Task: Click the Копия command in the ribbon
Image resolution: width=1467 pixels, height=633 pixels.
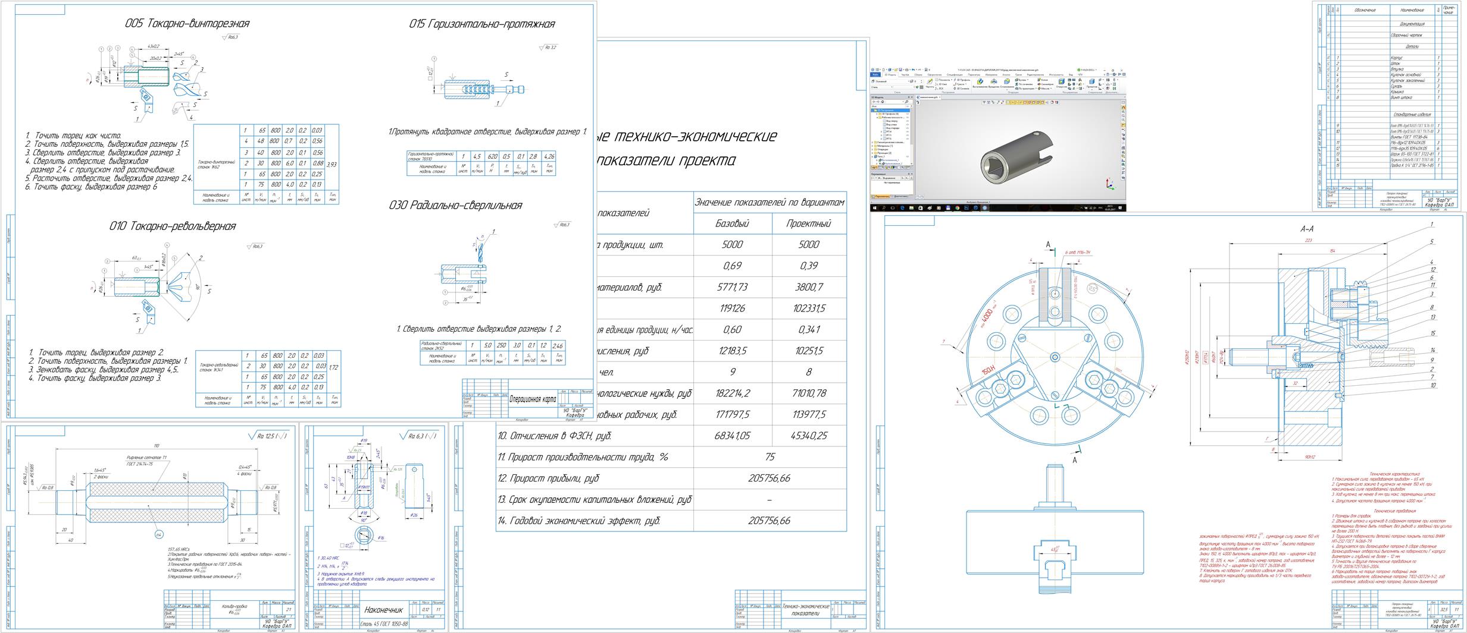Action: (1043, 80)
